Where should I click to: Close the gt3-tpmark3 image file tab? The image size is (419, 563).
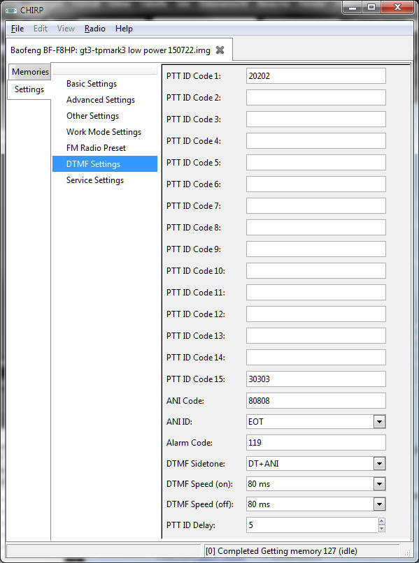(220, 50)
